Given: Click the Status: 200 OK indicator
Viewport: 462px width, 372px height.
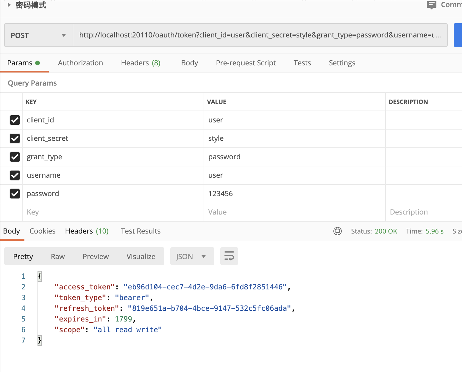Looking at the screenshot, I should point(374,231).
